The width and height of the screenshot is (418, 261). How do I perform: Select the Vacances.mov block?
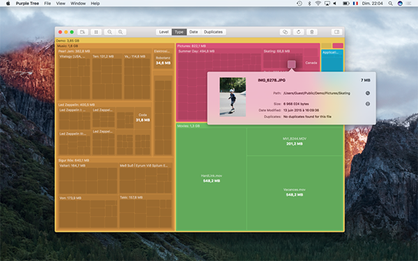click(295, 192)
